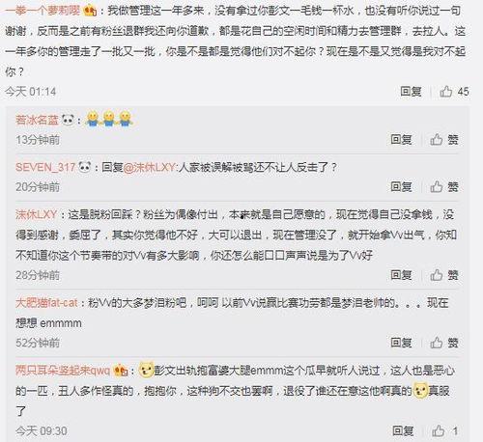483x442 pixels.
Task: Click badge icon next to 一拳一个萝莉嘤
Action: point(90,12)
